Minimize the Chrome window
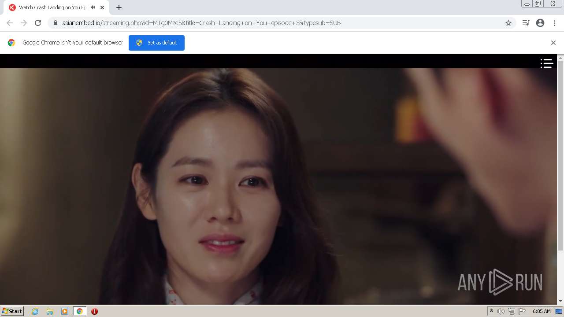The image size is (564, 317). coord(527,4)
